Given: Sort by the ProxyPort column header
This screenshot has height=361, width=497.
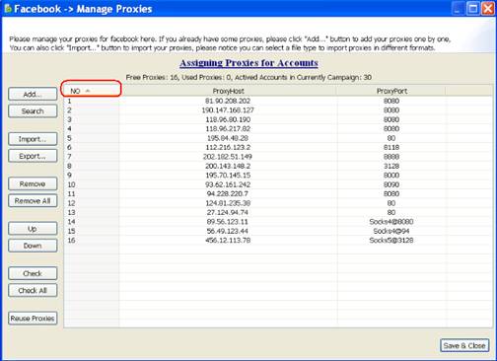Looking at the screenshot, I should click(391, 91).
